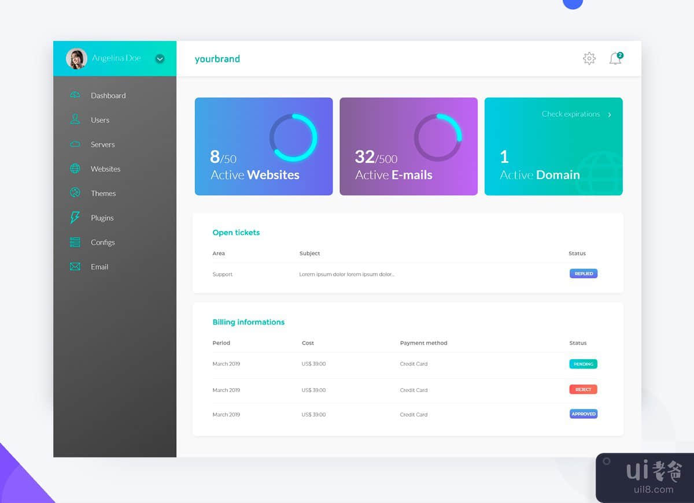
Task: Open notifications bell with badge
Action: pos(615,58)
